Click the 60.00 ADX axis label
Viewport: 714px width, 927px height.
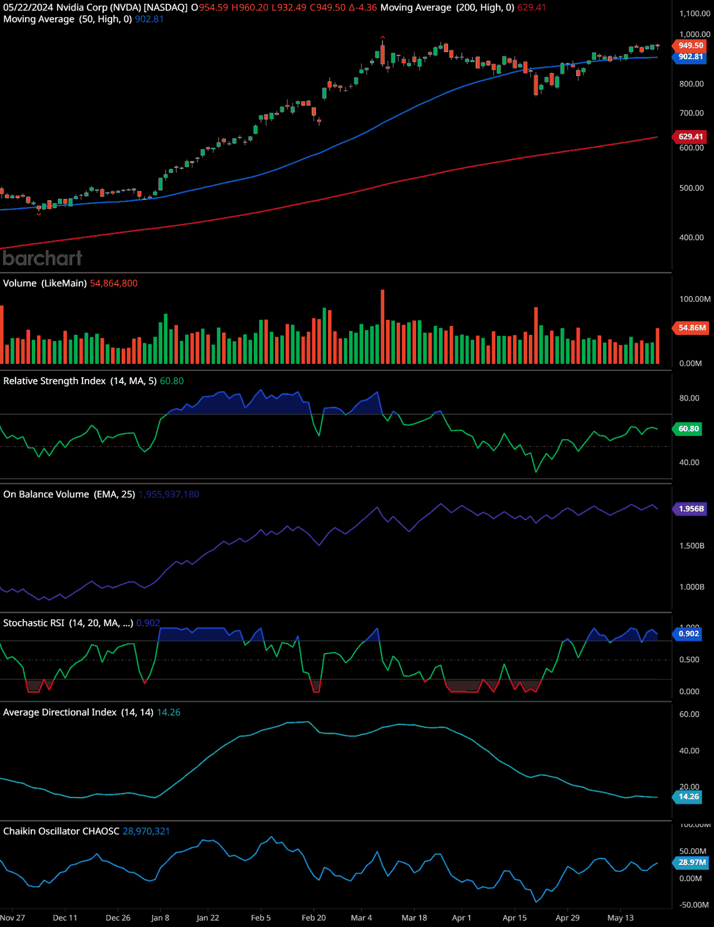689,714
